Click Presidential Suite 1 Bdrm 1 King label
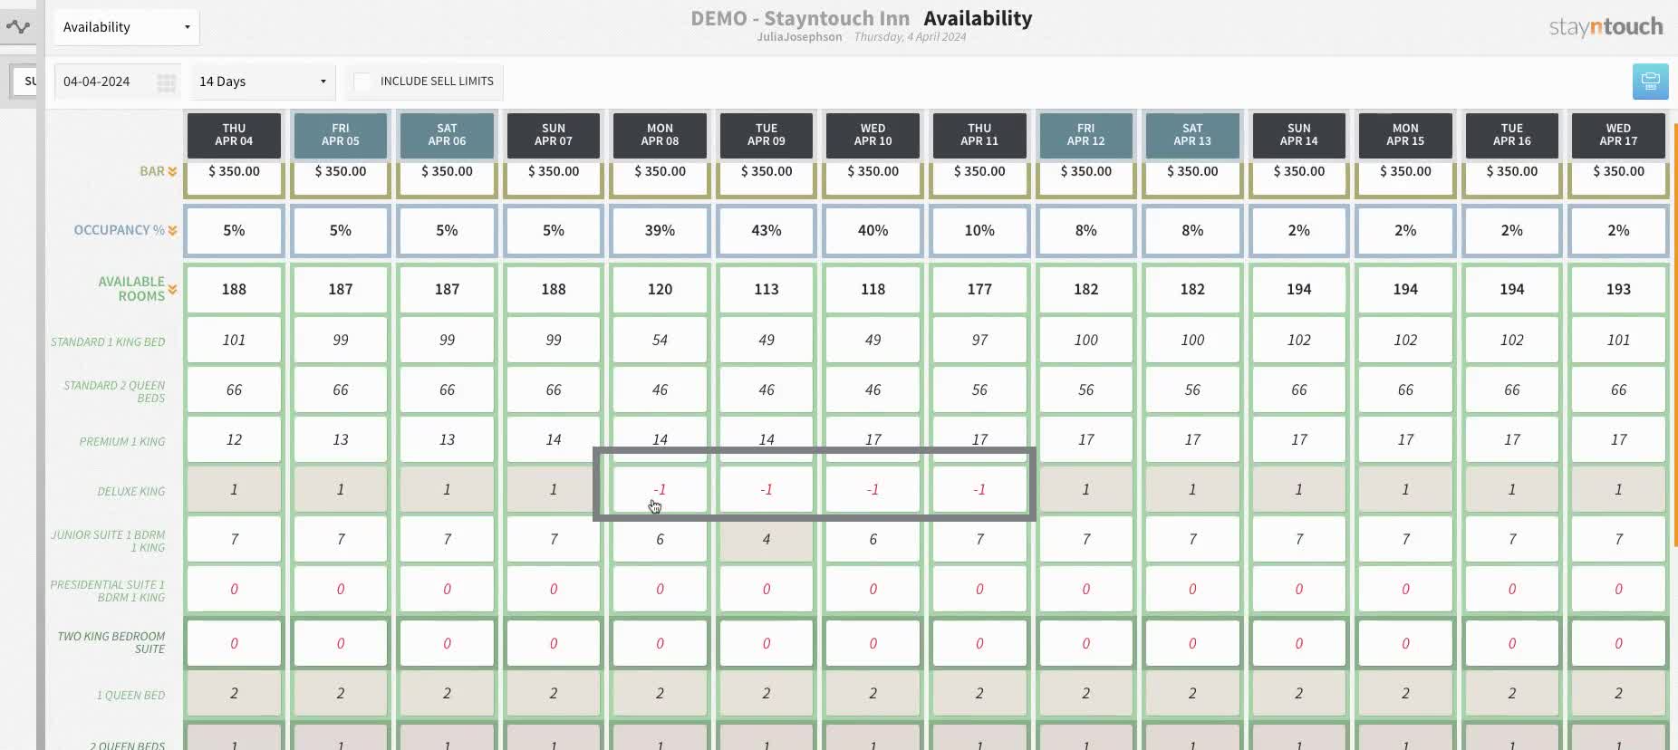1678x750 pixels. (x=108, y=591)
